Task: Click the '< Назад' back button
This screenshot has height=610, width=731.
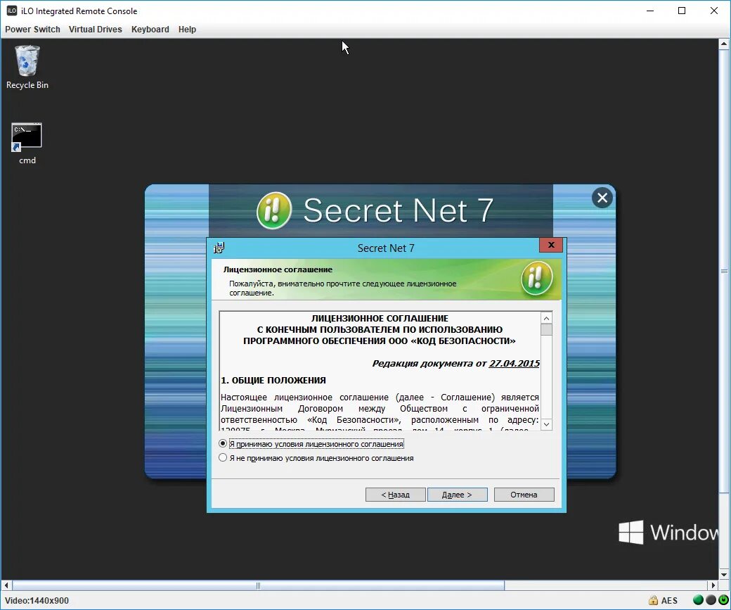Action: [395, 495]
